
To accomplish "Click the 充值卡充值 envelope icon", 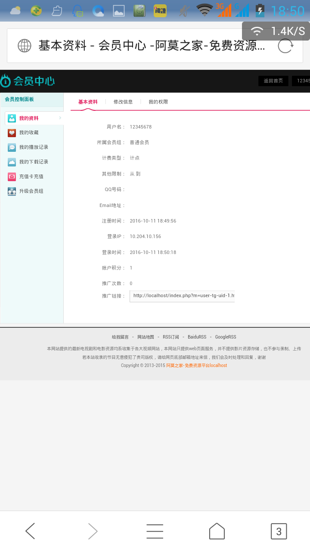I will 12,177.
